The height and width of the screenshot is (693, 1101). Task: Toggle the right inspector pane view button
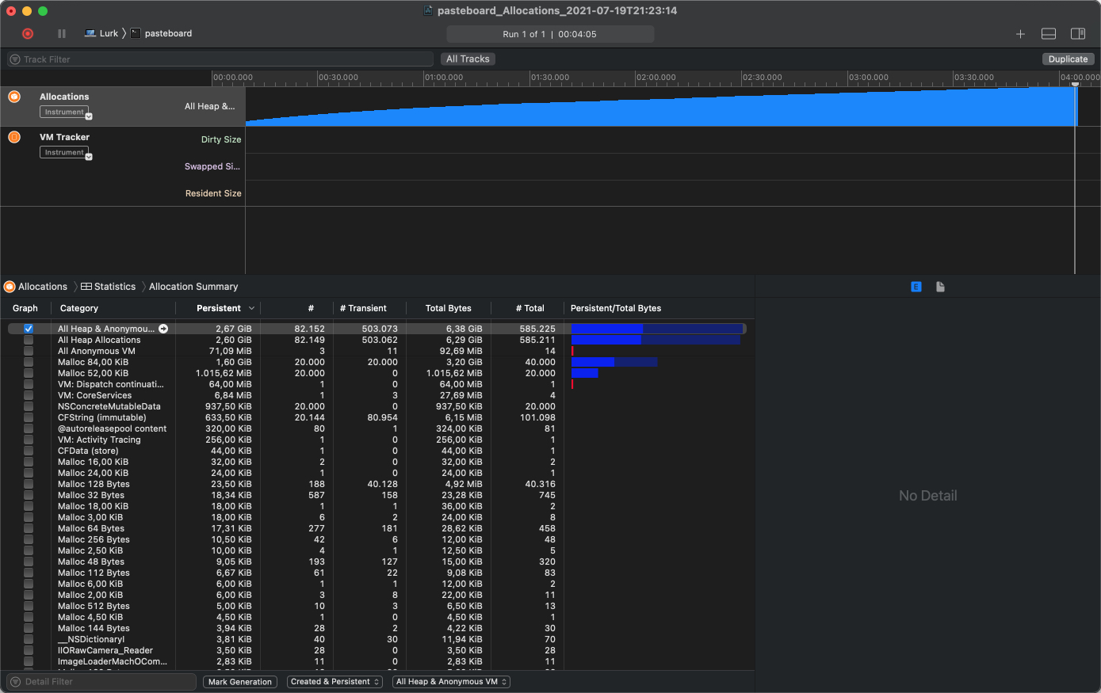1078,34
